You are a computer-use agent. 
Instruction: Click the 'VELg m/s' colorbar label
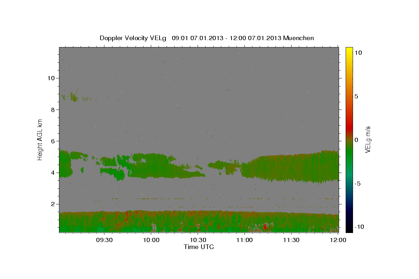coord(368,139)
